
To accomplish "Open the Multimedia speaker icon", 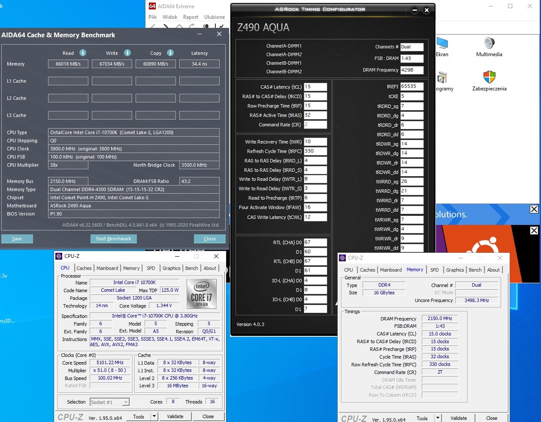I will [x=489, y=43].
